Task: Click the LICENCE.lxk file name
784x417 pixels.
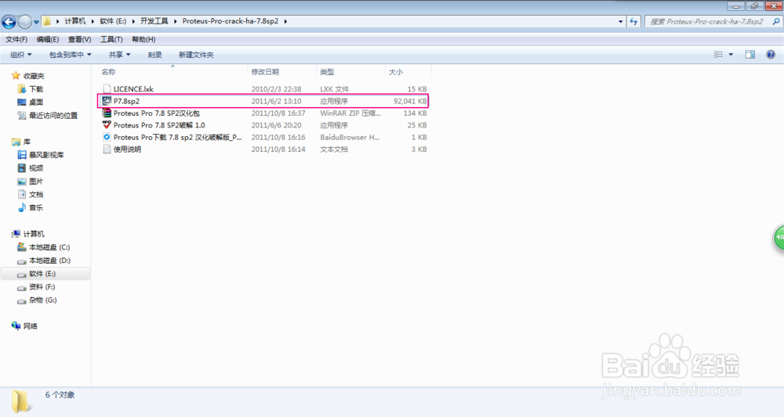Action: tap(133, 88)
